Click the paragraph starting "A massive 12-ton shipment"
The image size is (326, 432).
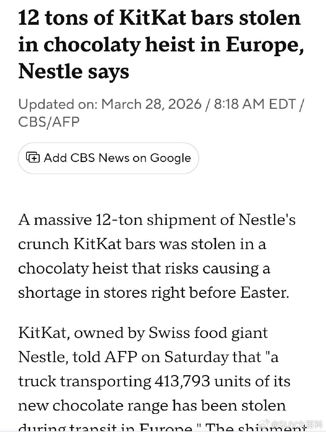157,256
